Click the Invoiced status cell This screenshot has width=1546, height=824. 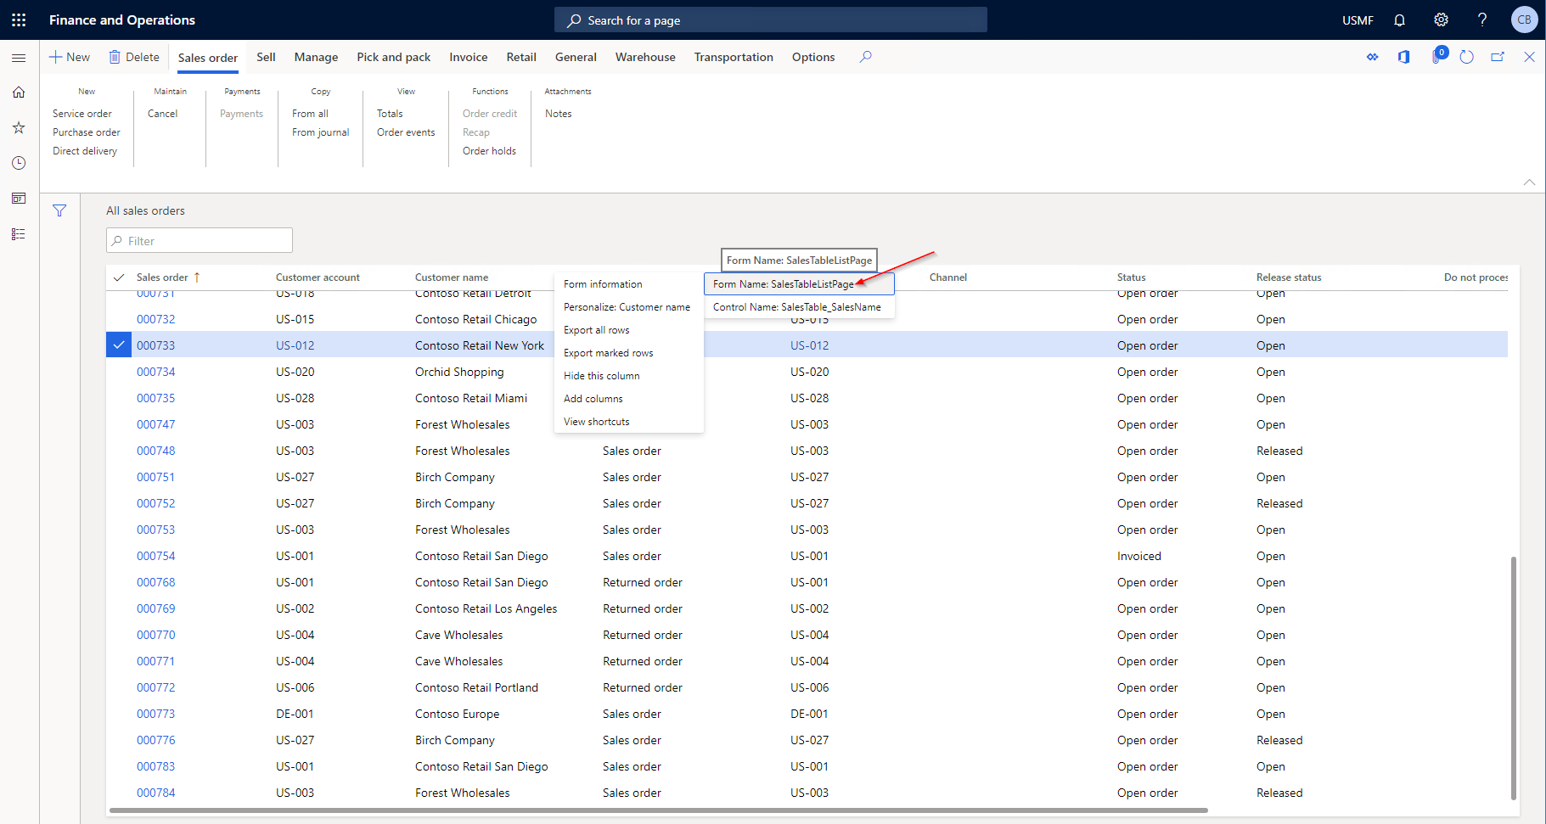1139,556
